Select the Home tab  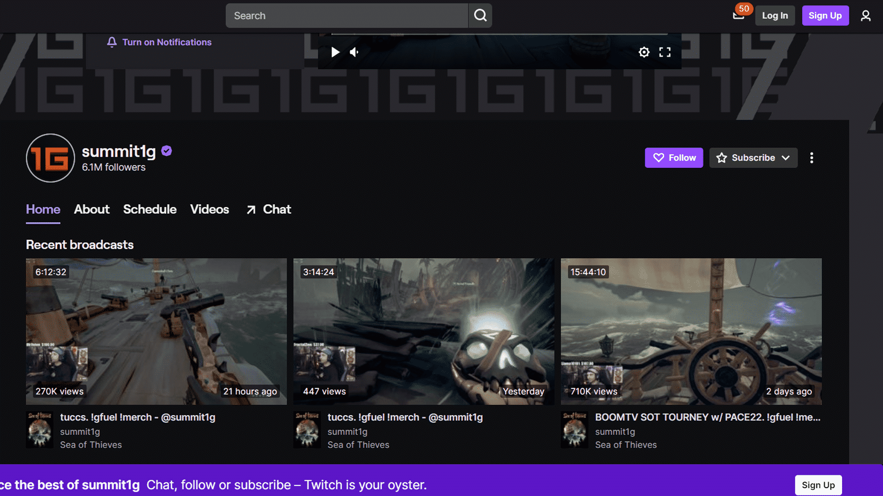[43, 209]
